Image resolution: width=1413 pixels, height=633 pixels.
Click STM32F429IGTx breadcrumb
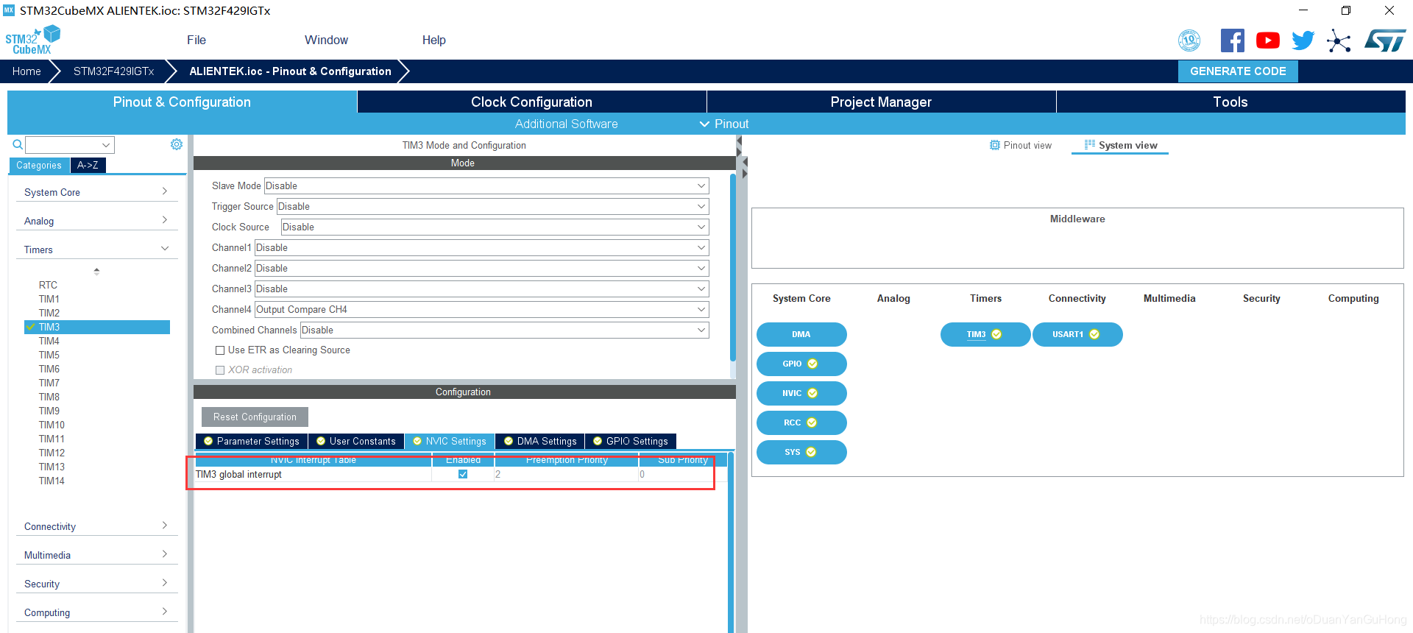coord(114,71)
